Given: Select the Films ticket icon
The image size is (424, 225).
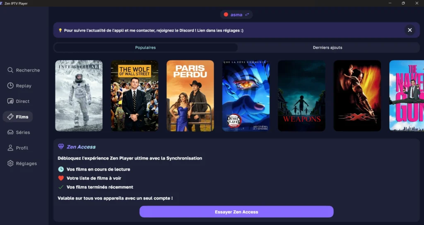Looking at the screenshot, I should tap(10, 117).
